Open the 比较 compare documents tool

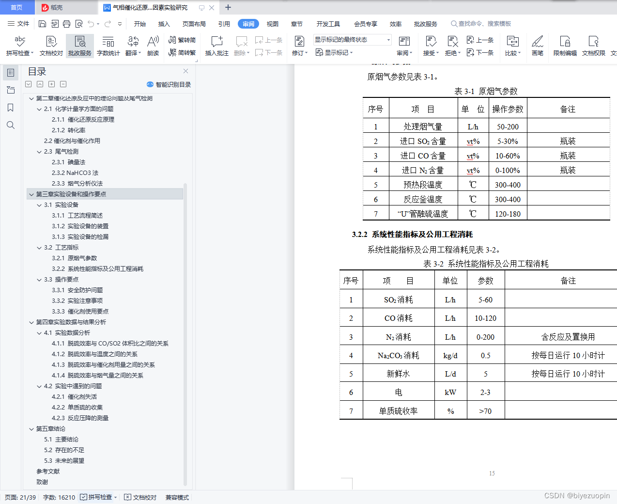(x=512, y=47)
